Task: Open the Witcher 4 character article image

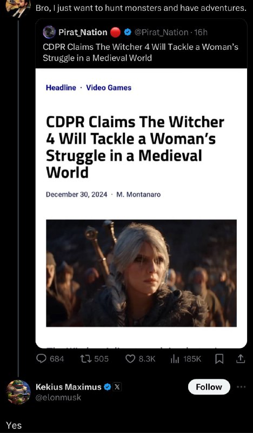Action: pyautogui.click(x=141, y=273)
